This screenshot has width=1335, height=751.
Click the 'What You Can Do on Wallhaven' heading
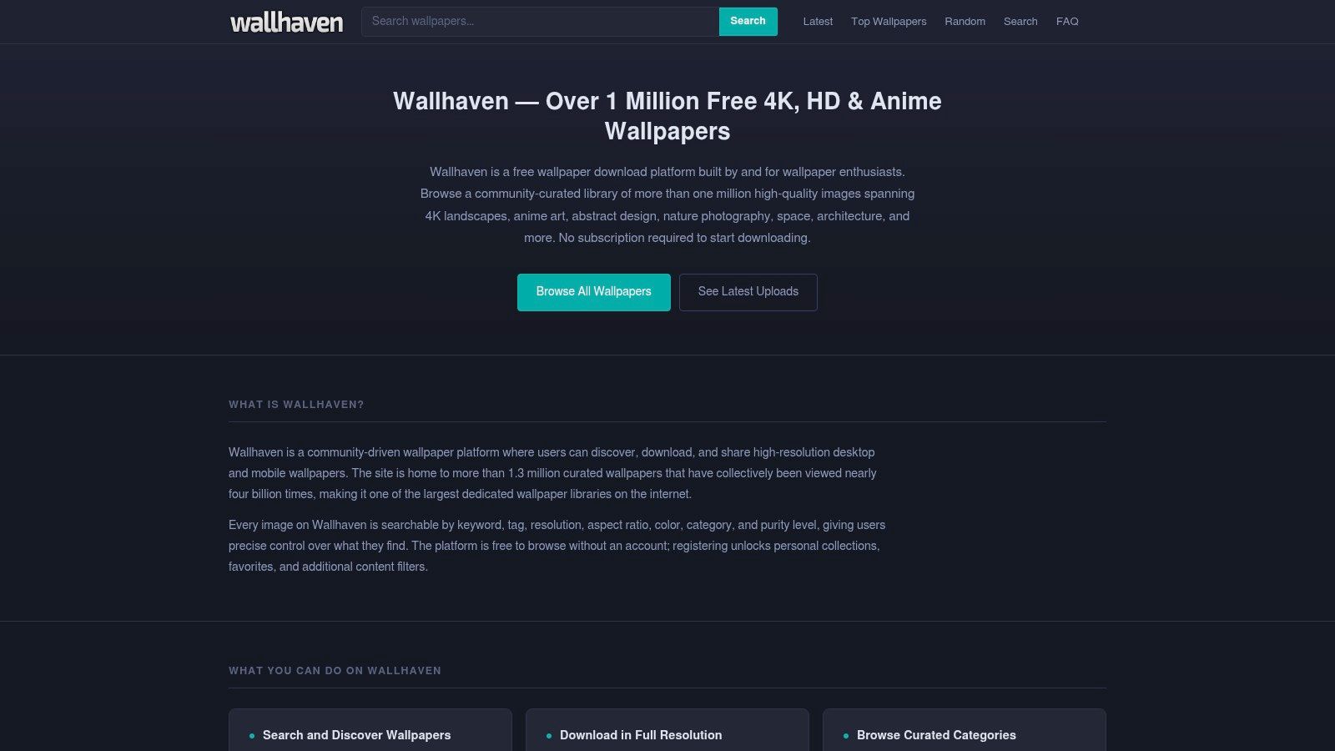(x=335, y=671)
